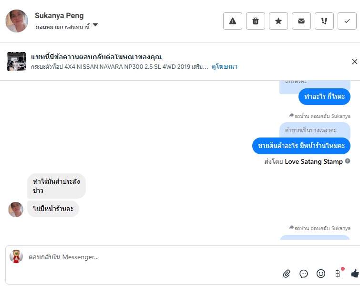The image size is (360, 286).
Task: Send a thumbs-up like
Action: click(x=354, y=274)
